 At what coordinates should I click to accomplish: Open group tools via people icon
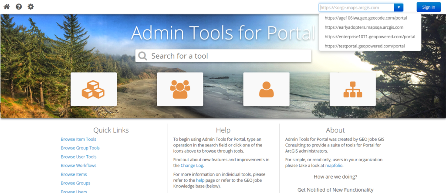180,89
